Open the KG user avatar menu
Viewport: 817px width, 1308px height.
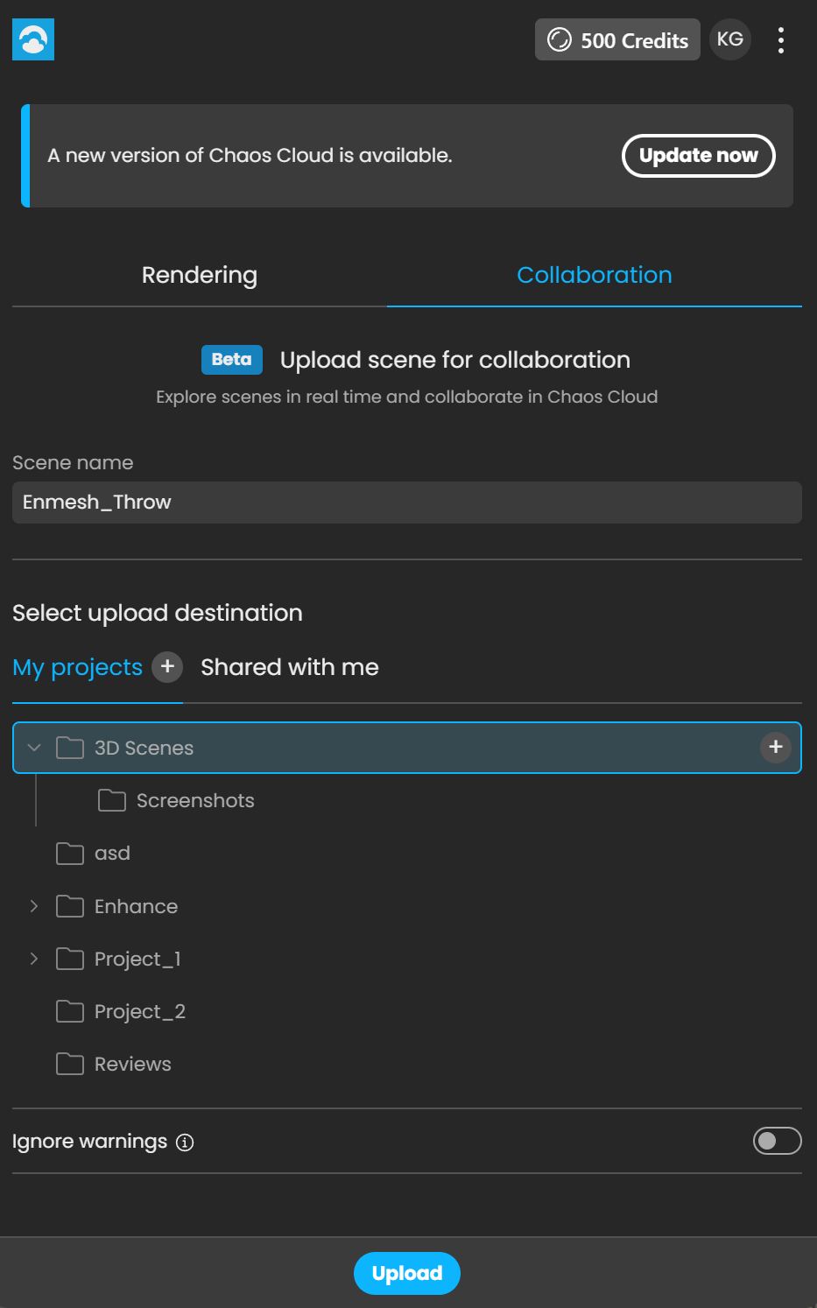(x=730, y=39)
